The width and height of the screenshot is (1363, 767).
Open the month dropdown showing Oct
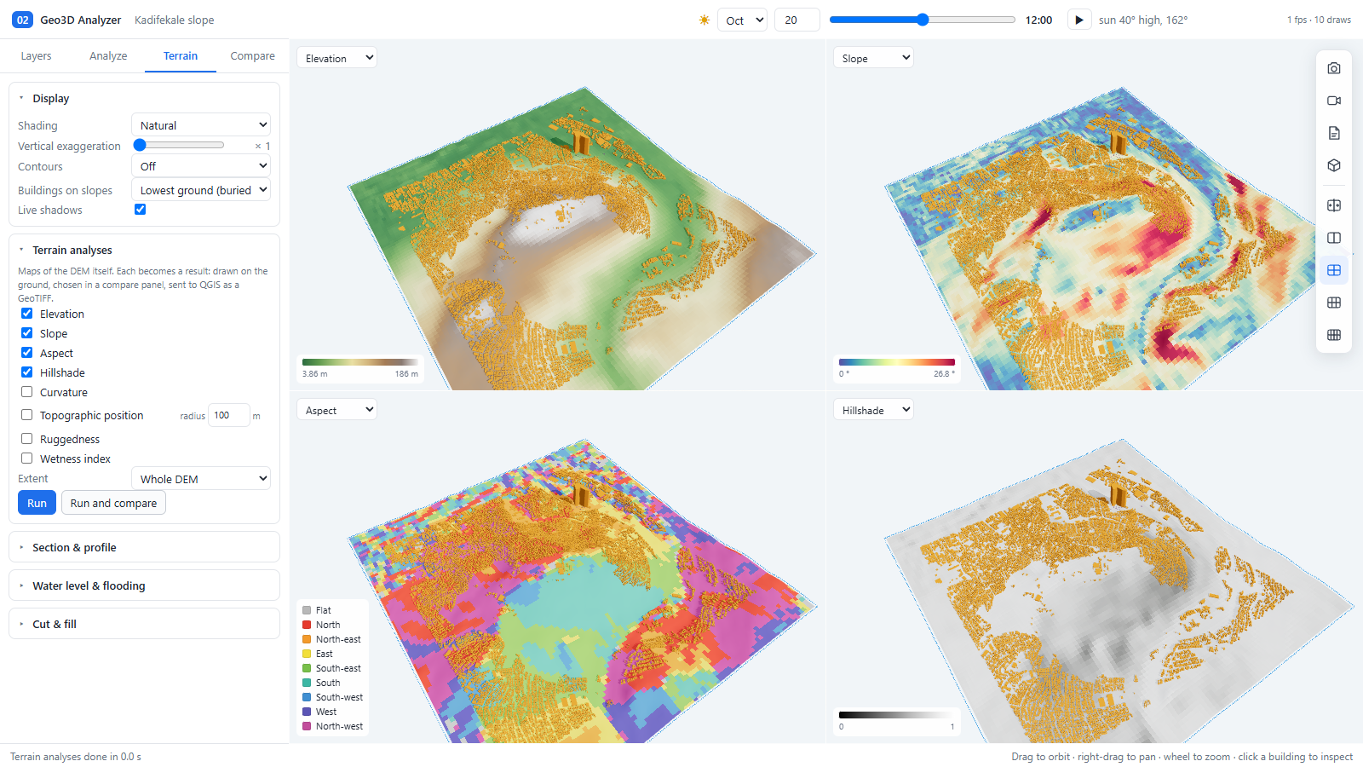click(x=742, y=20)
